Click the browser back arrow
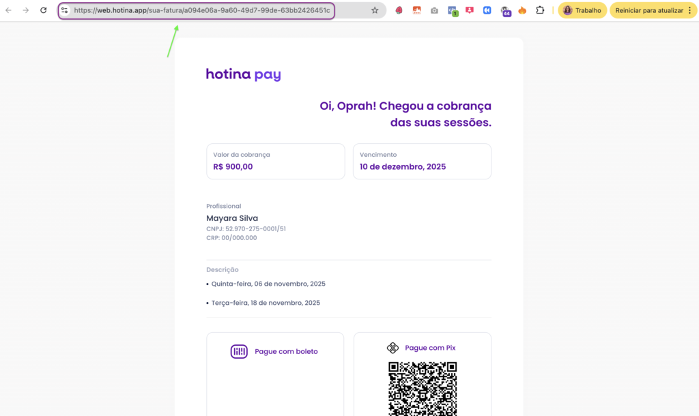699x416 pixels. [x=9, y=10]
